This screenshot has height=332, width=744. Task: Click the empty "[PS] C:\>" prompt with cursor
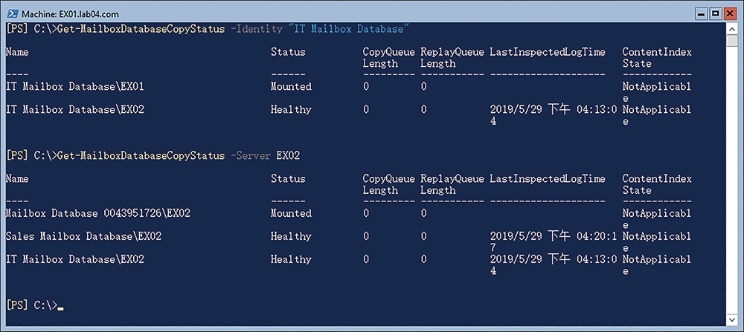point(34,306)
